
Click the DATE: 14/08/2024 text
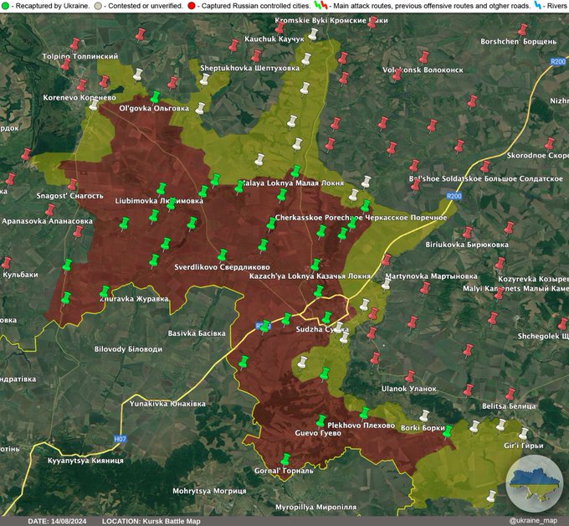coord(57,521)
